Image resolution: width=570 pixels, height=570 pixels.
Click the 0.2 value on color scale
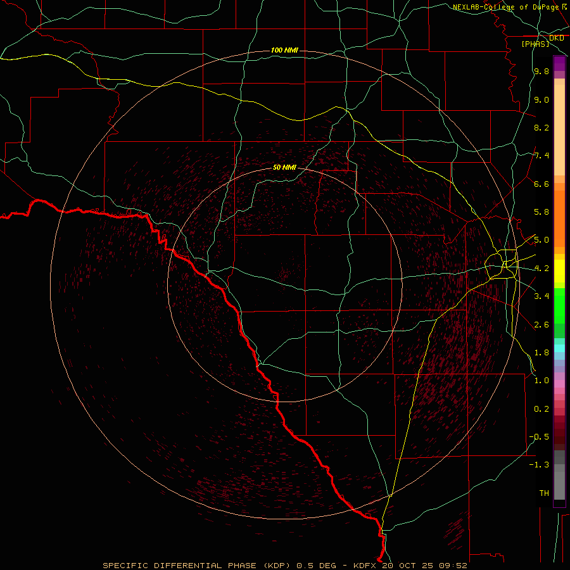541,409
